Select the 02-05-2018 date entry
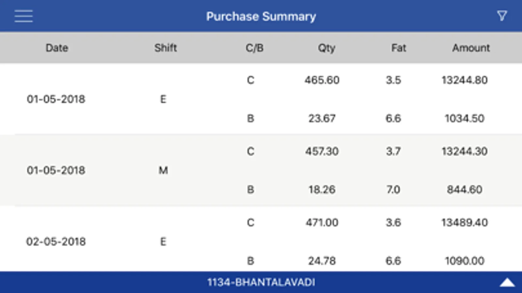The width and height of the screenshot is (522, 293). point(56,242)
